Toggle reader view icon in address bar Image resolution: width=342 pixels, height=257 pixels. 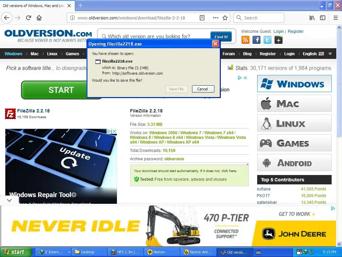[x=202, y=18]
